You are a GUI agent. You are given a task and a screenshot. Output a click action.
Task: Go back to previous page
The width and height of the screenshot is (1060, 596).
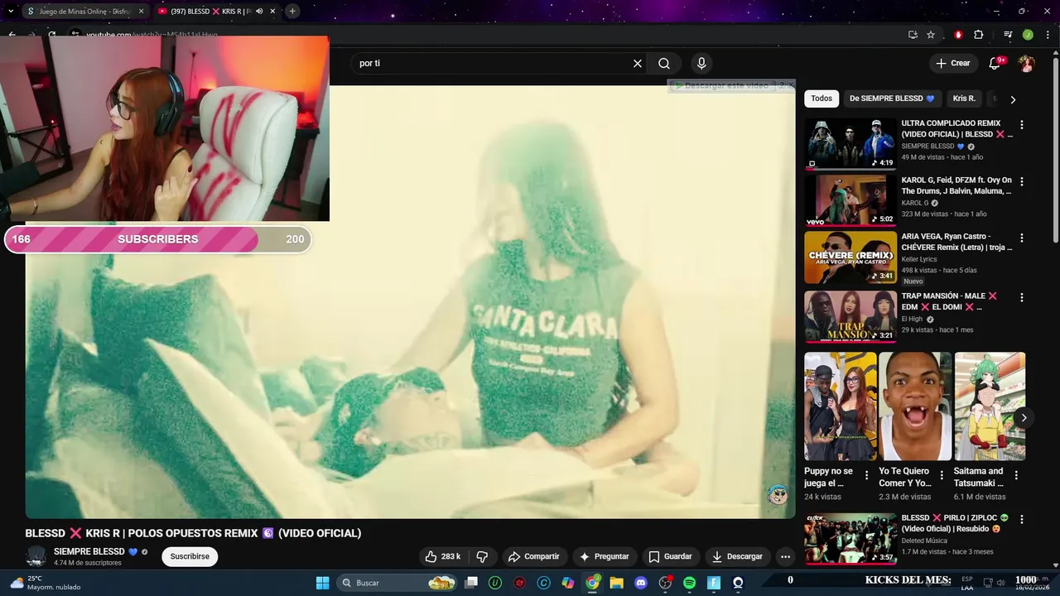point(12,35)
